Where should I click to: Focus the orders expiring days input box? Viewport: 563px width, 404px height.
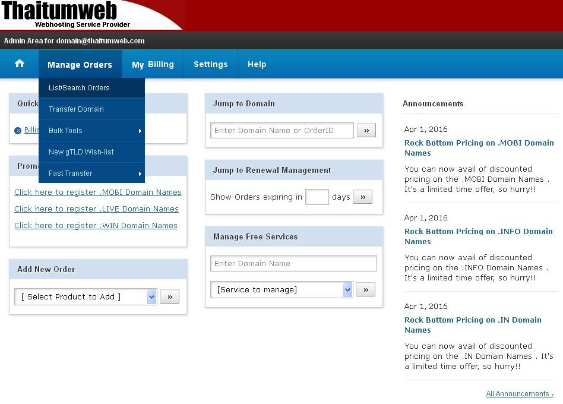tap(317, 197)
